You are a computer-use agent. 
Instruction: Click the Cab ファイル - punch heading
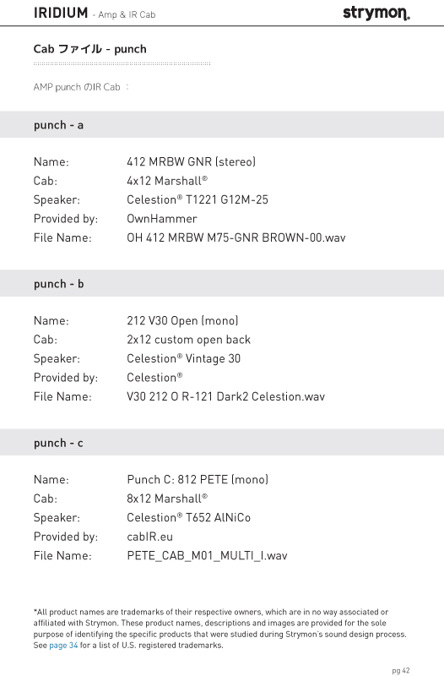pyautogui.click(x=90, y=49)
